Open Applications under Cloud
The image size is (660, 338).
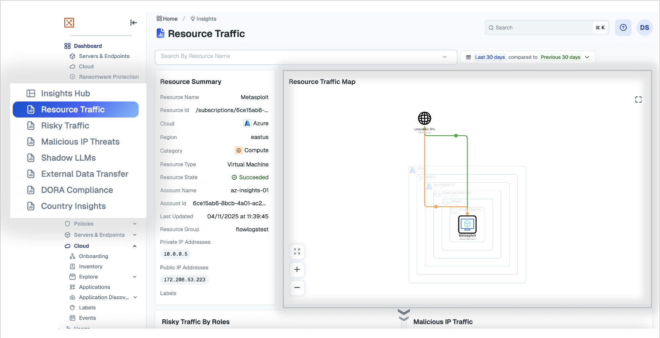click(x=94, y=287)
